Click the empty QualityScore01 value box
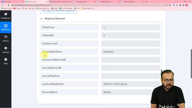This screenshot has height=108, width=192. [130, 43]
